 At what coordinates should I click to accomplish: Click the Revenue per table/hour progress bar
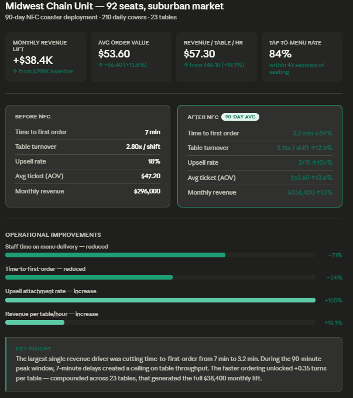point(160,322)
